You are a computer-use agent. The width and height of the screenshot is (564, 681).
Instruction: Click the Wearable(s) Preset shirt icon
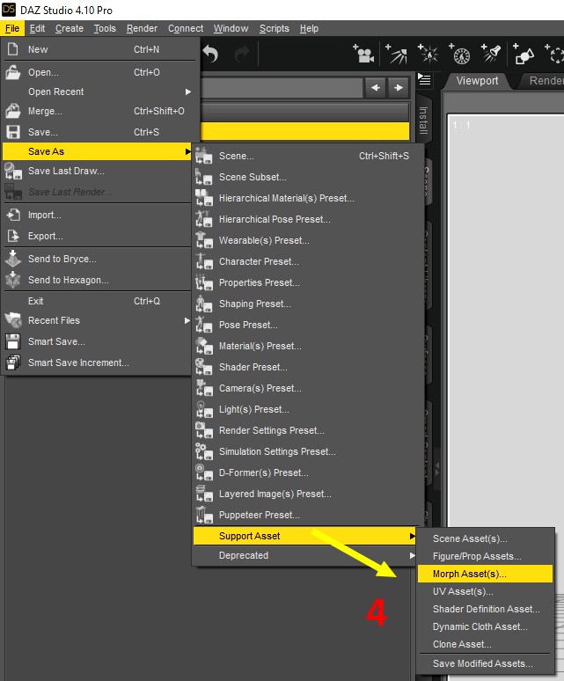(203, 240)
